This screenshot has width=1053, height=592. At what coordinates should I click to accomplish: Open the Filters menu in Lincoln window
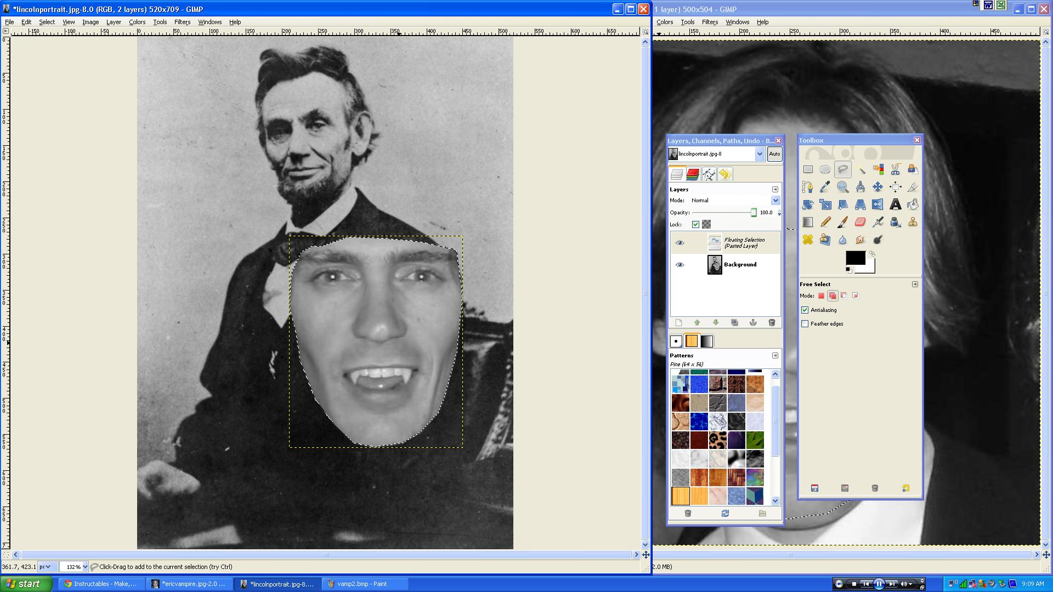(182, 22)
